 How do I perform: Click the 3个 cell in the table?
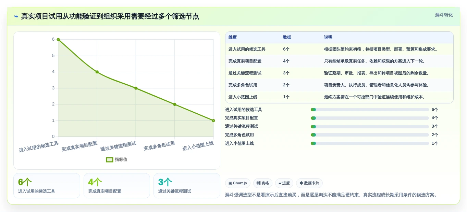(286, 73)
